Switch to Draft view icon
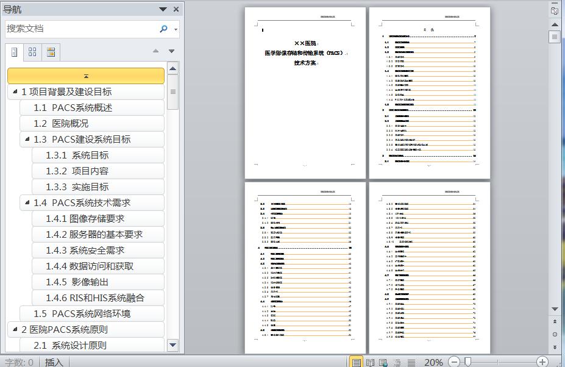 411,362
